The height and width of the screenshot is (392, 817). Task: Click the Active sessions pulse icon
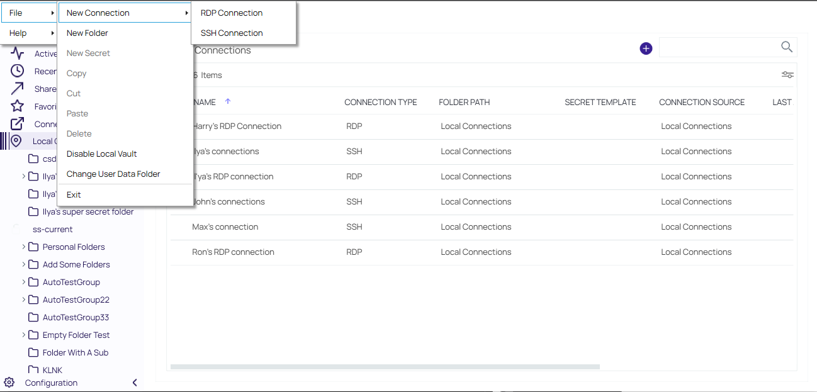point(18,53)
